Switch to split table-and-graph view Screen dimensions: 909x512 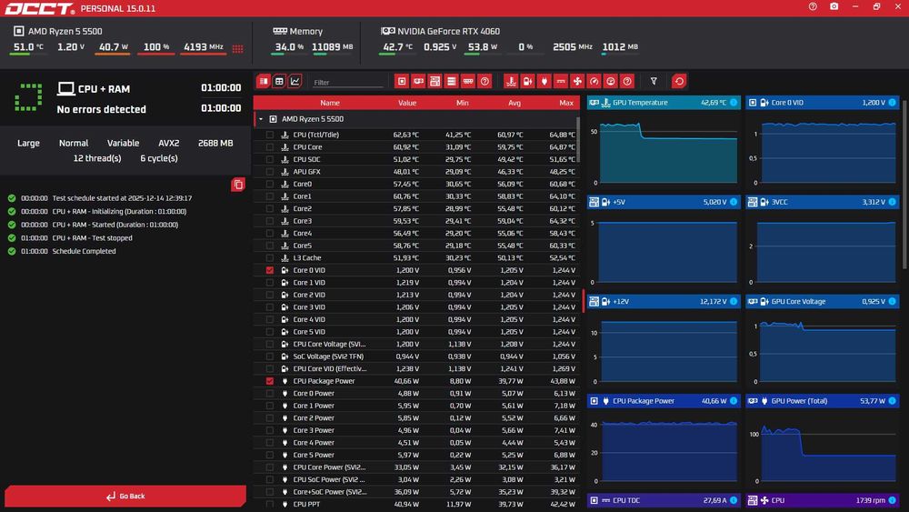click(x=264, y=81)
